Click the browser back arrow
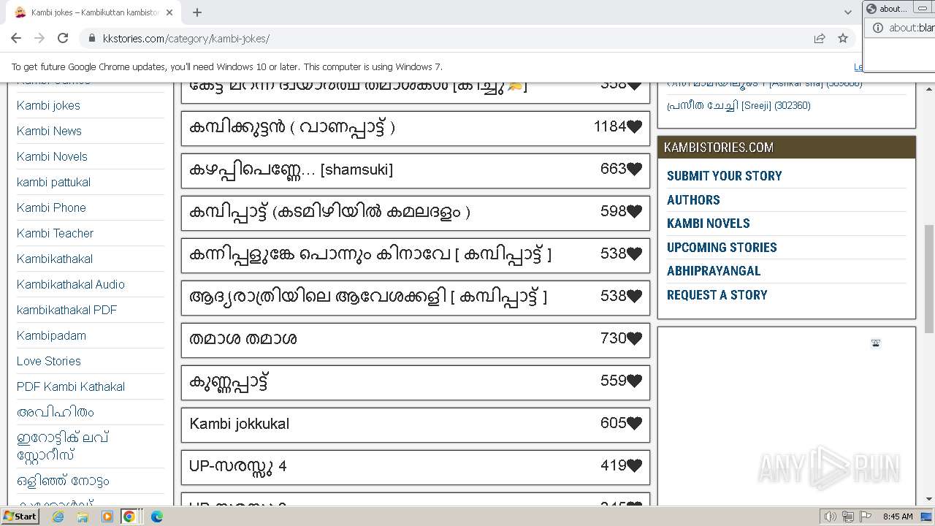This screenshot has width=935, height=526. pyautogui.click(x=16, y=38)
